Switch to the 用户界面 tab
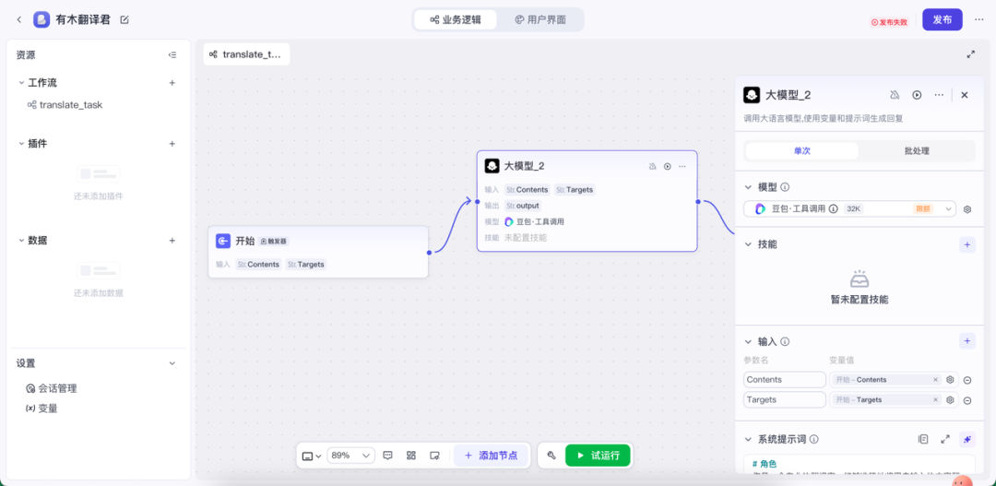Image resolution: width=996 pixels, height=486 pixels. pyautogui.click(x=539, y=19)
